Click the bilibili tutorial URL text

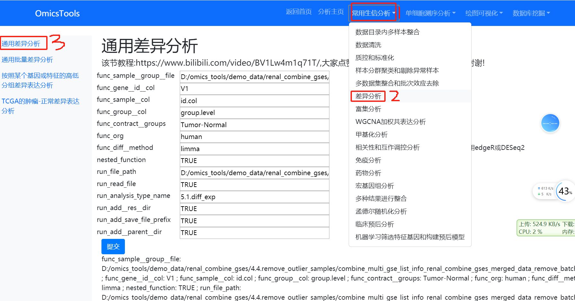227,63
